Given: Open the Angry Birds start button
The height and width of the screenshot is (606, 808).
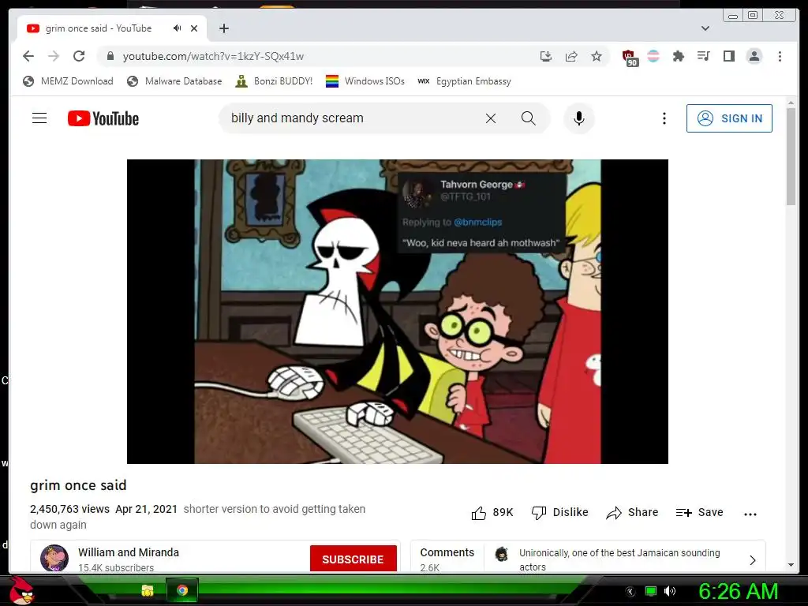Looking at the screenshot, I should (21, 590).
